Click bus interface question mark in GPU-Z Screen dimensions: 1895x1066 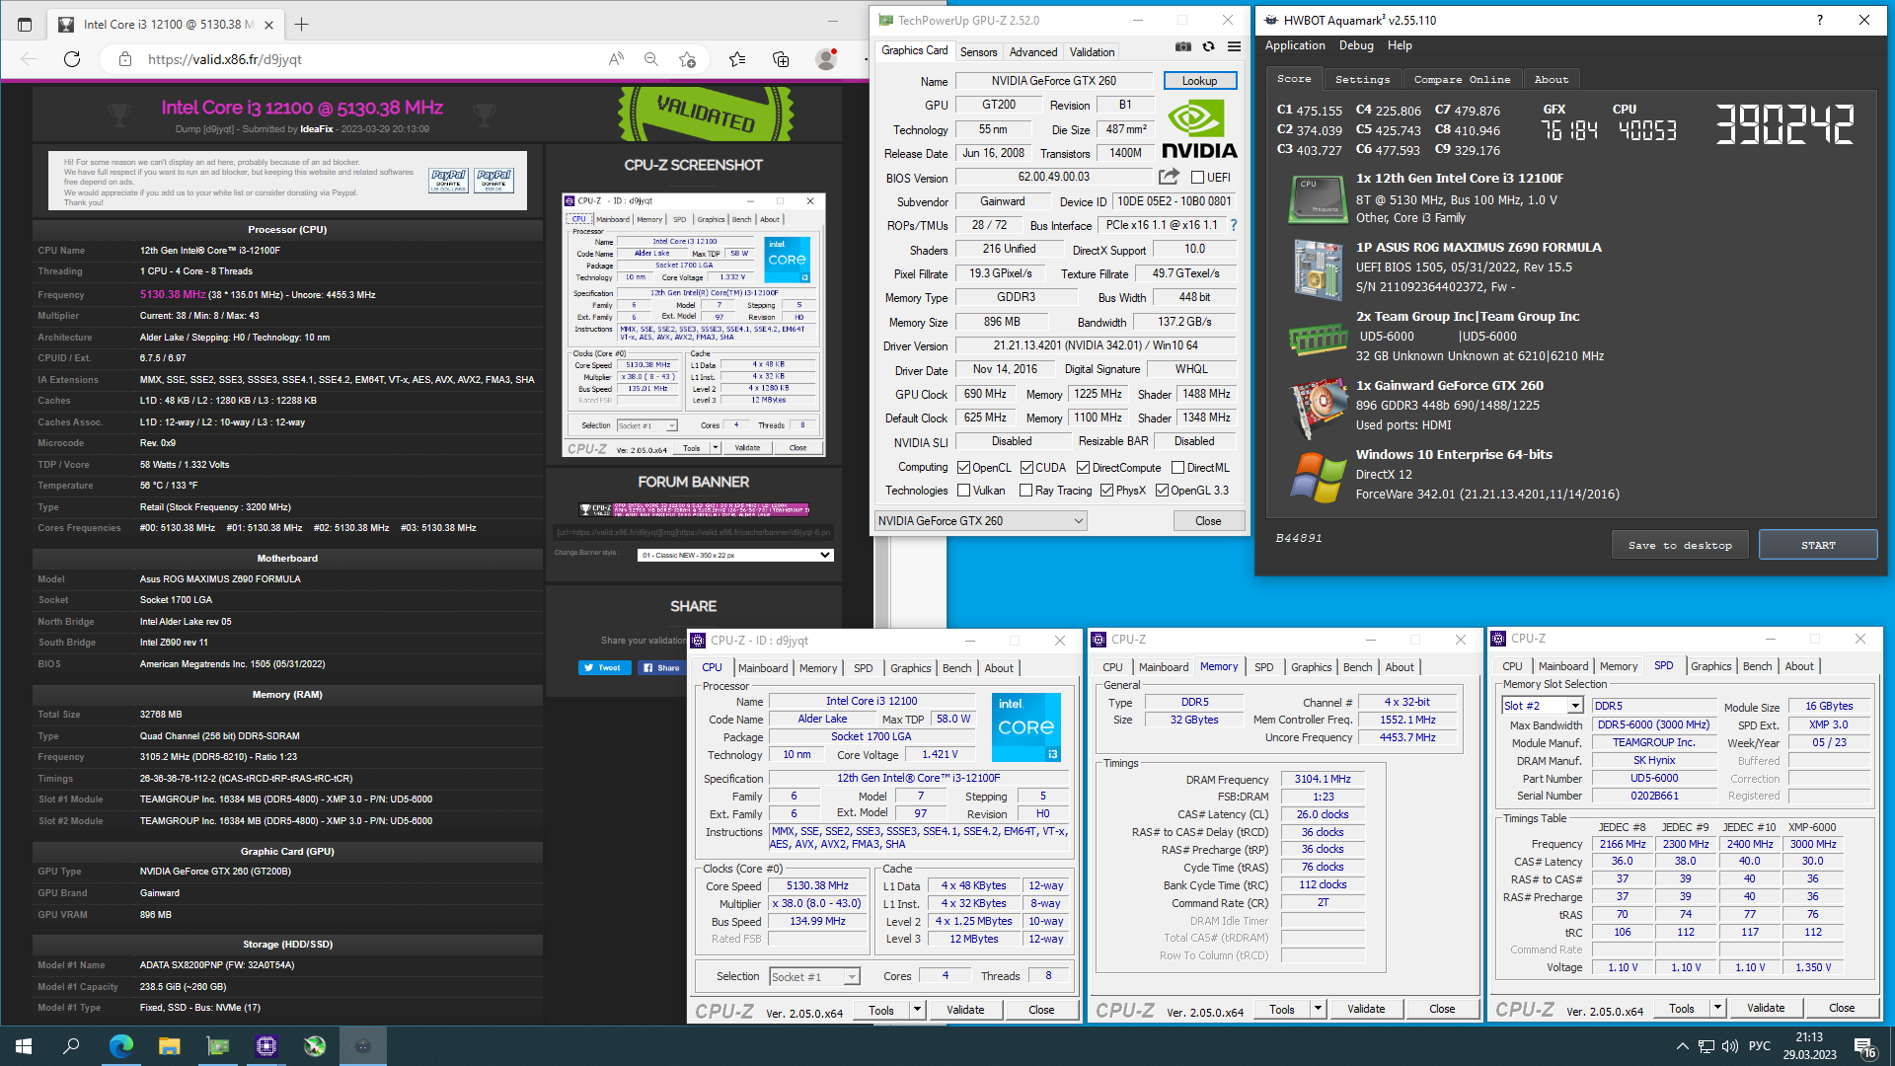pos(1233,225)
